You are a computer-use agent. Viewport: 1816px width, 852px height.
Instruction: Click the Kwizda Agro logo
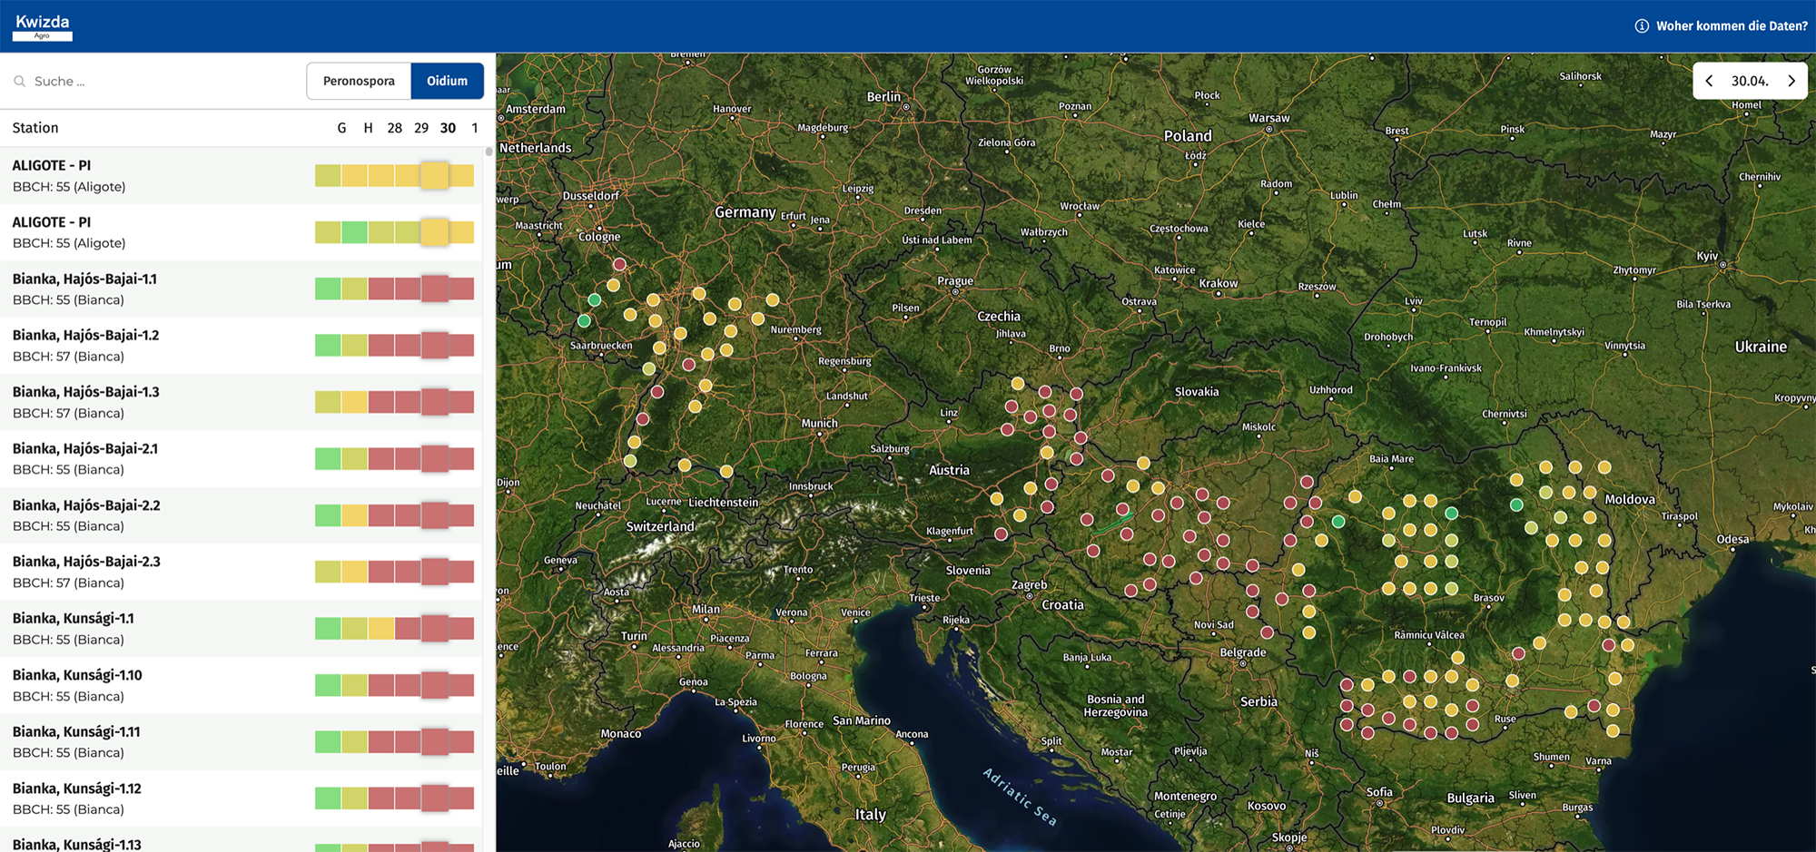click(43, 26)
